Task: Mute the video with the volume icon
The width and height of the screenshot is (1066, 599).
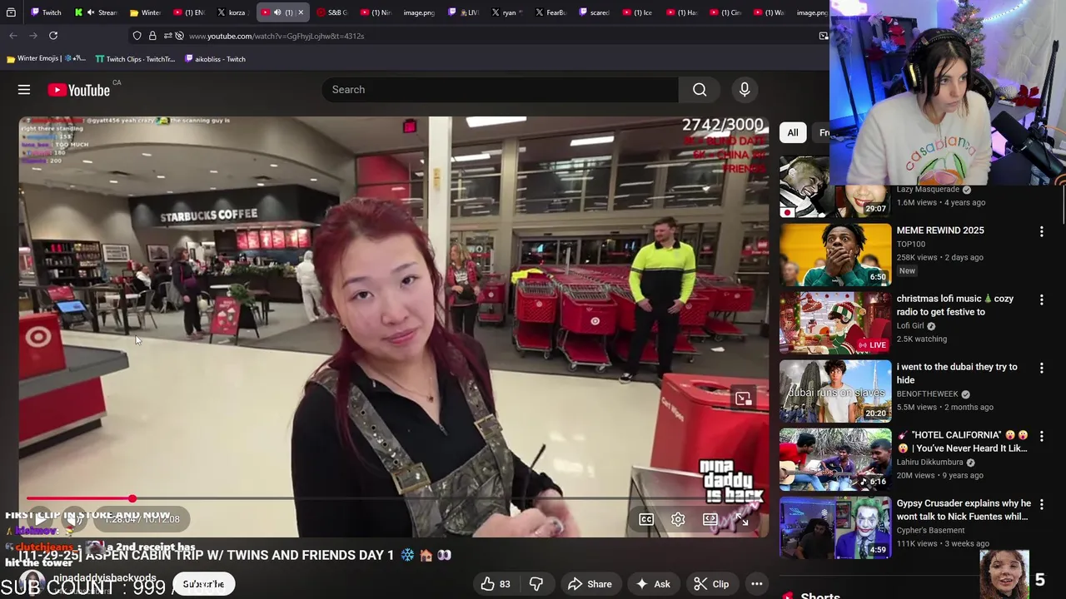Action: click(x=75, y=518)
